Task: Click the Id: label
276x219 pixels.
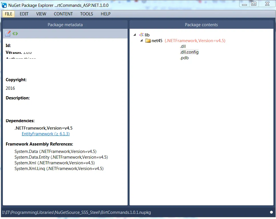Action: pos(8,46)
